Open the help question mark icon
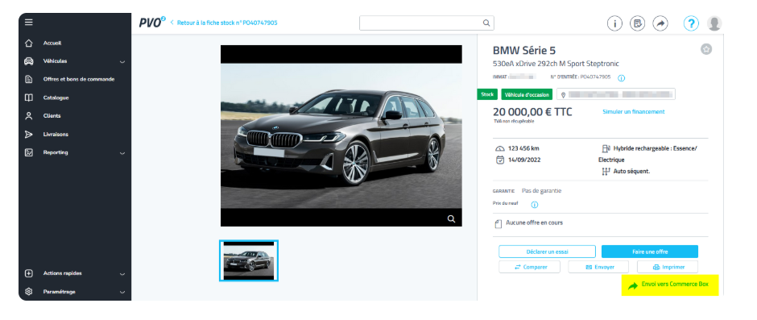This screenshot has height=320, width=757. coord(691,23)
